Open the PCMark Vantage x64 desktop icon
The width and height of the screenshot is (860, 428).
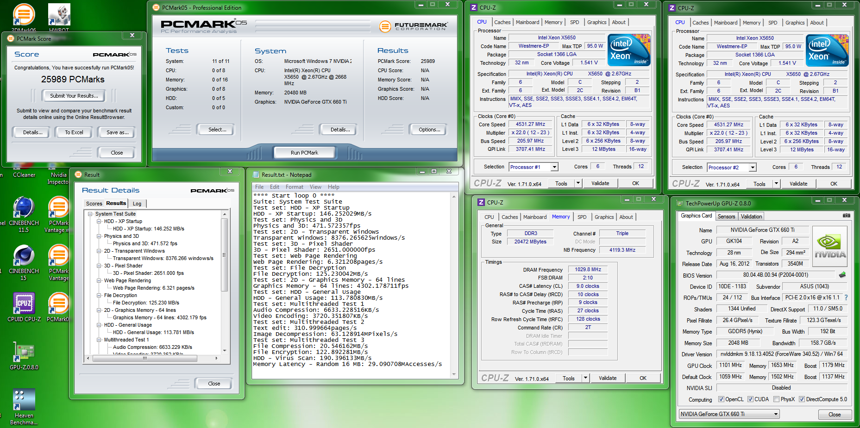tap(58, 214)
